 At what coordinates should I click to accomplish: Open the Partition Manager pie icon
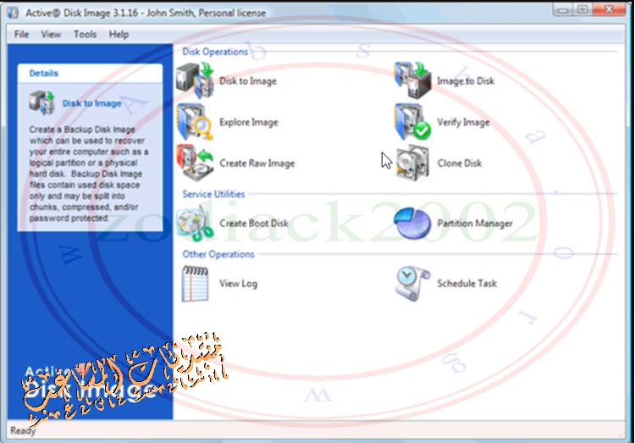[412, 223]
